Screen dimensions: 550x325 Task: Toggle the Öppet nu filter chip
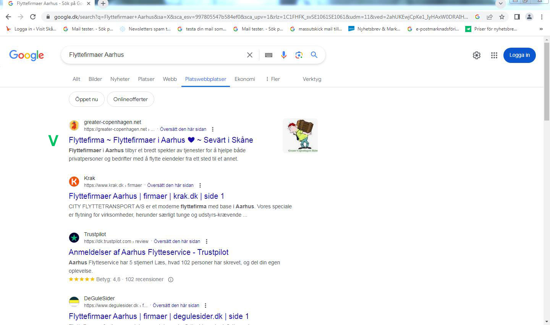pos(87,99)
